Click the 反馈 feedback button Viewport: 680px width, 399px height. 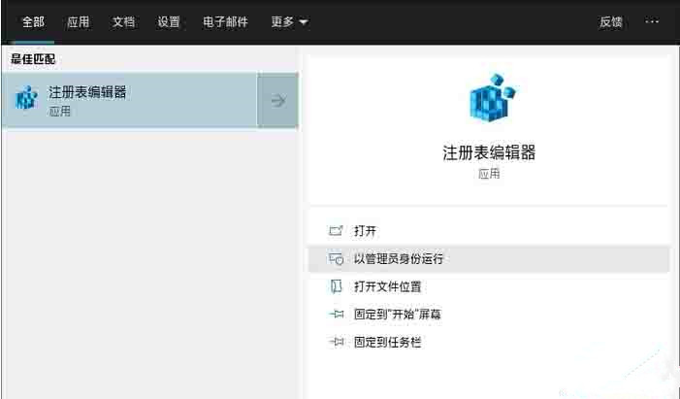[611, 21]
